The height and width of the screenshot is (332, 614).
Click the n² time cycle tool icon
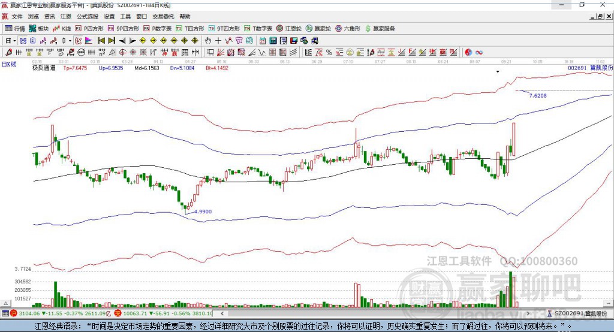tap(102, 53)
